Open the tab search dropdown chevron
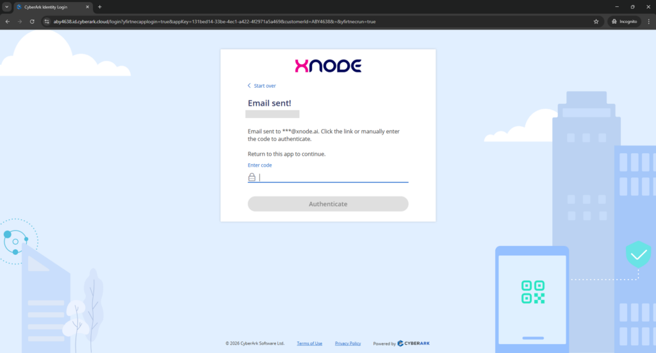656x353 pixels. [6, 6]
